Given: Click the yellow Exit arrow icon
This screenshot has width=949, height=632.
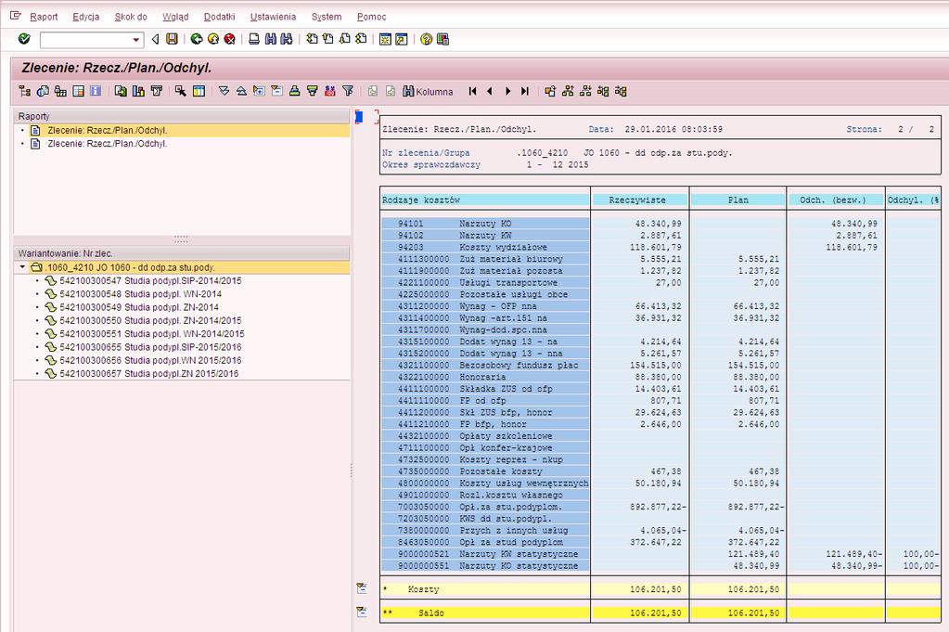Looking at the screenshot, I should (x=213, y=39).
